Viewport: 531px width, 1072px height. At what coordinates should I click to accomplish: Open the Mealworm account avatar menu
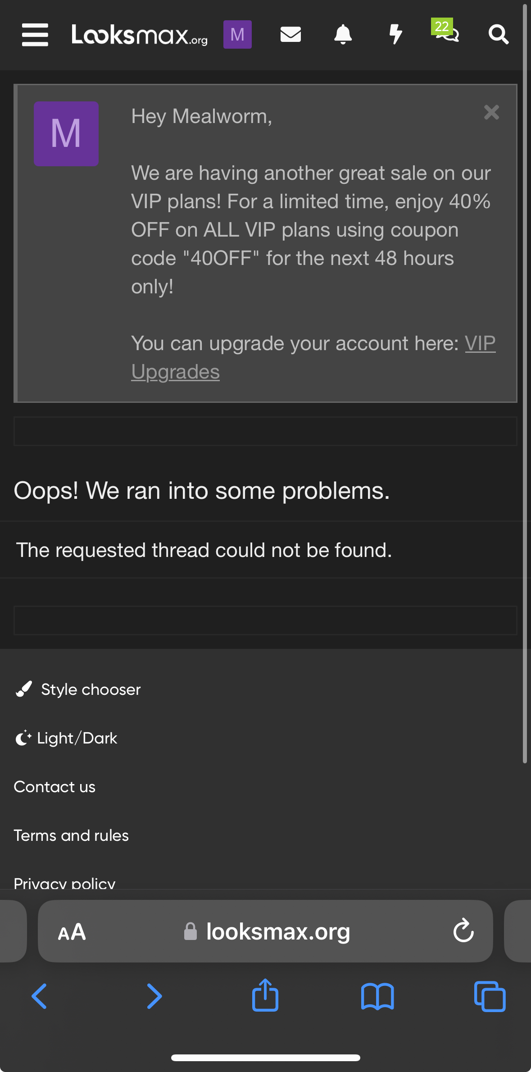pyautogui.click(x=237, y=35)
